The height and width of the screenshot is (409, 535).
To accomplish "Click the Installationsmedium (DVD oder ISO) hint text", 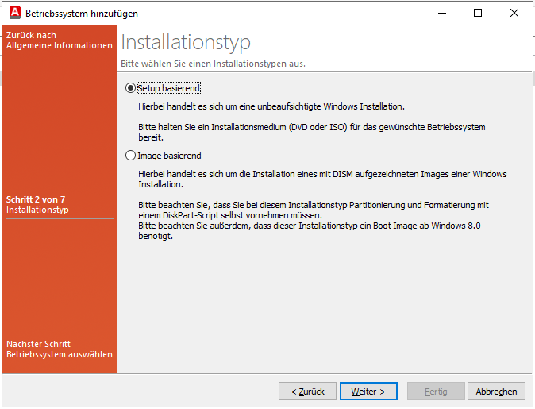I will 311,132.
